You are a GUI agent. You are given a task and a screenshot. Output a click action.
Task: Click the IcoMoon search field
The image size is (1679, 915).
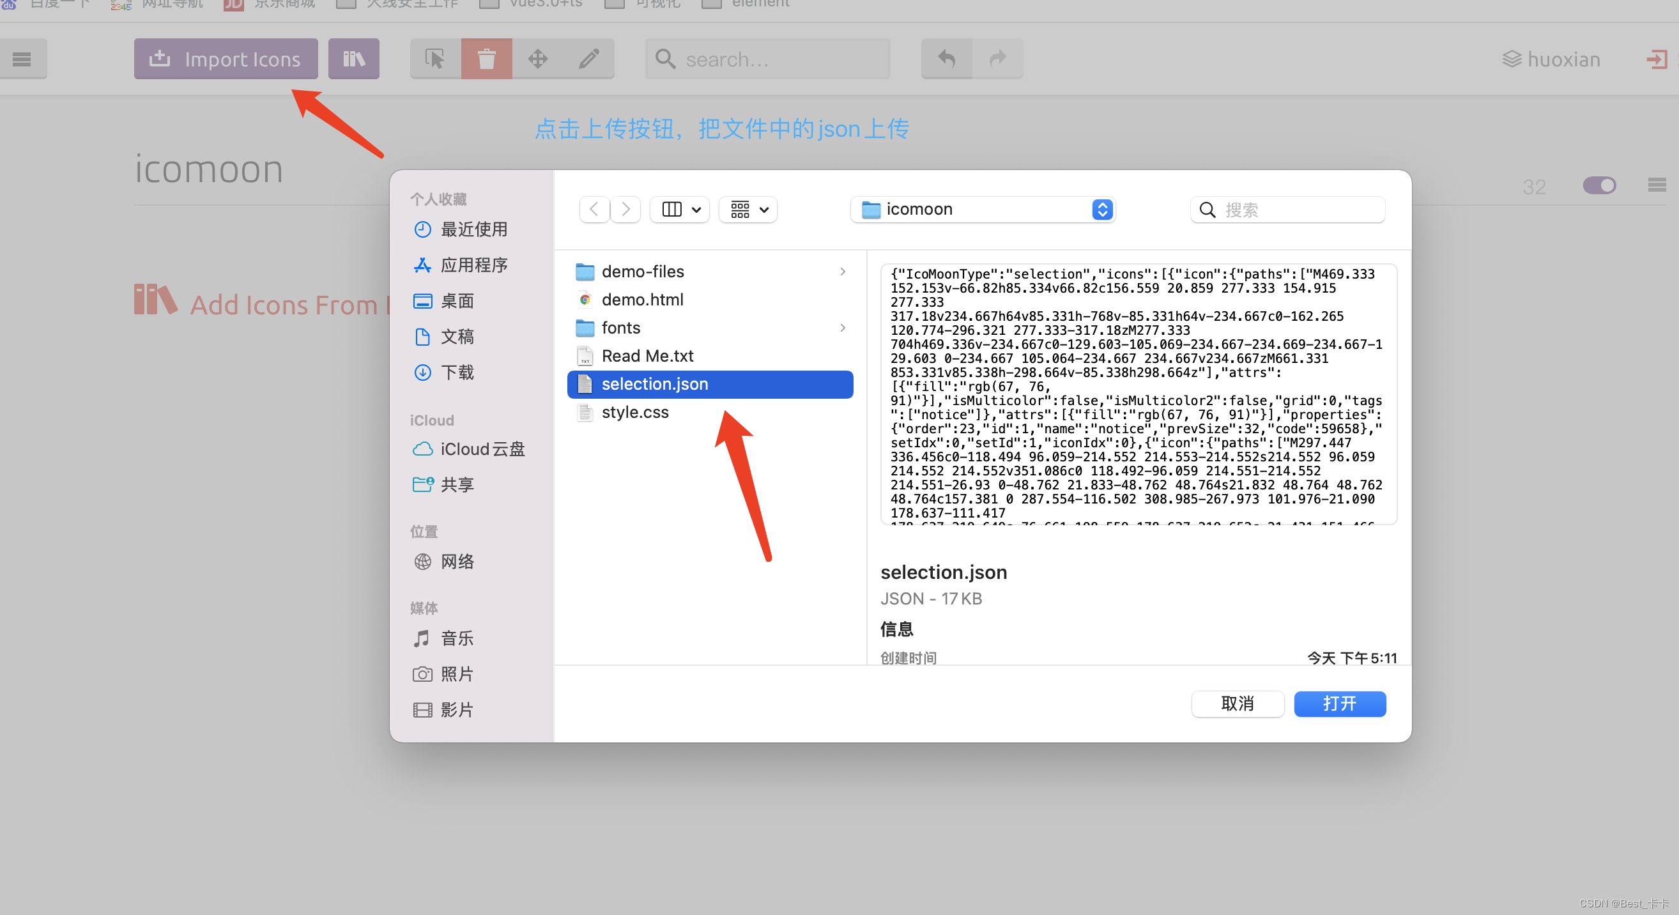[x=767, y=59]
